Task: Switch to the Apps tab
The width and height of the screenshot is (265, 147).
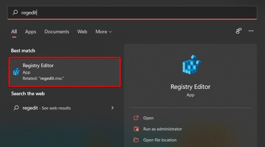Action: pos(31,32)
